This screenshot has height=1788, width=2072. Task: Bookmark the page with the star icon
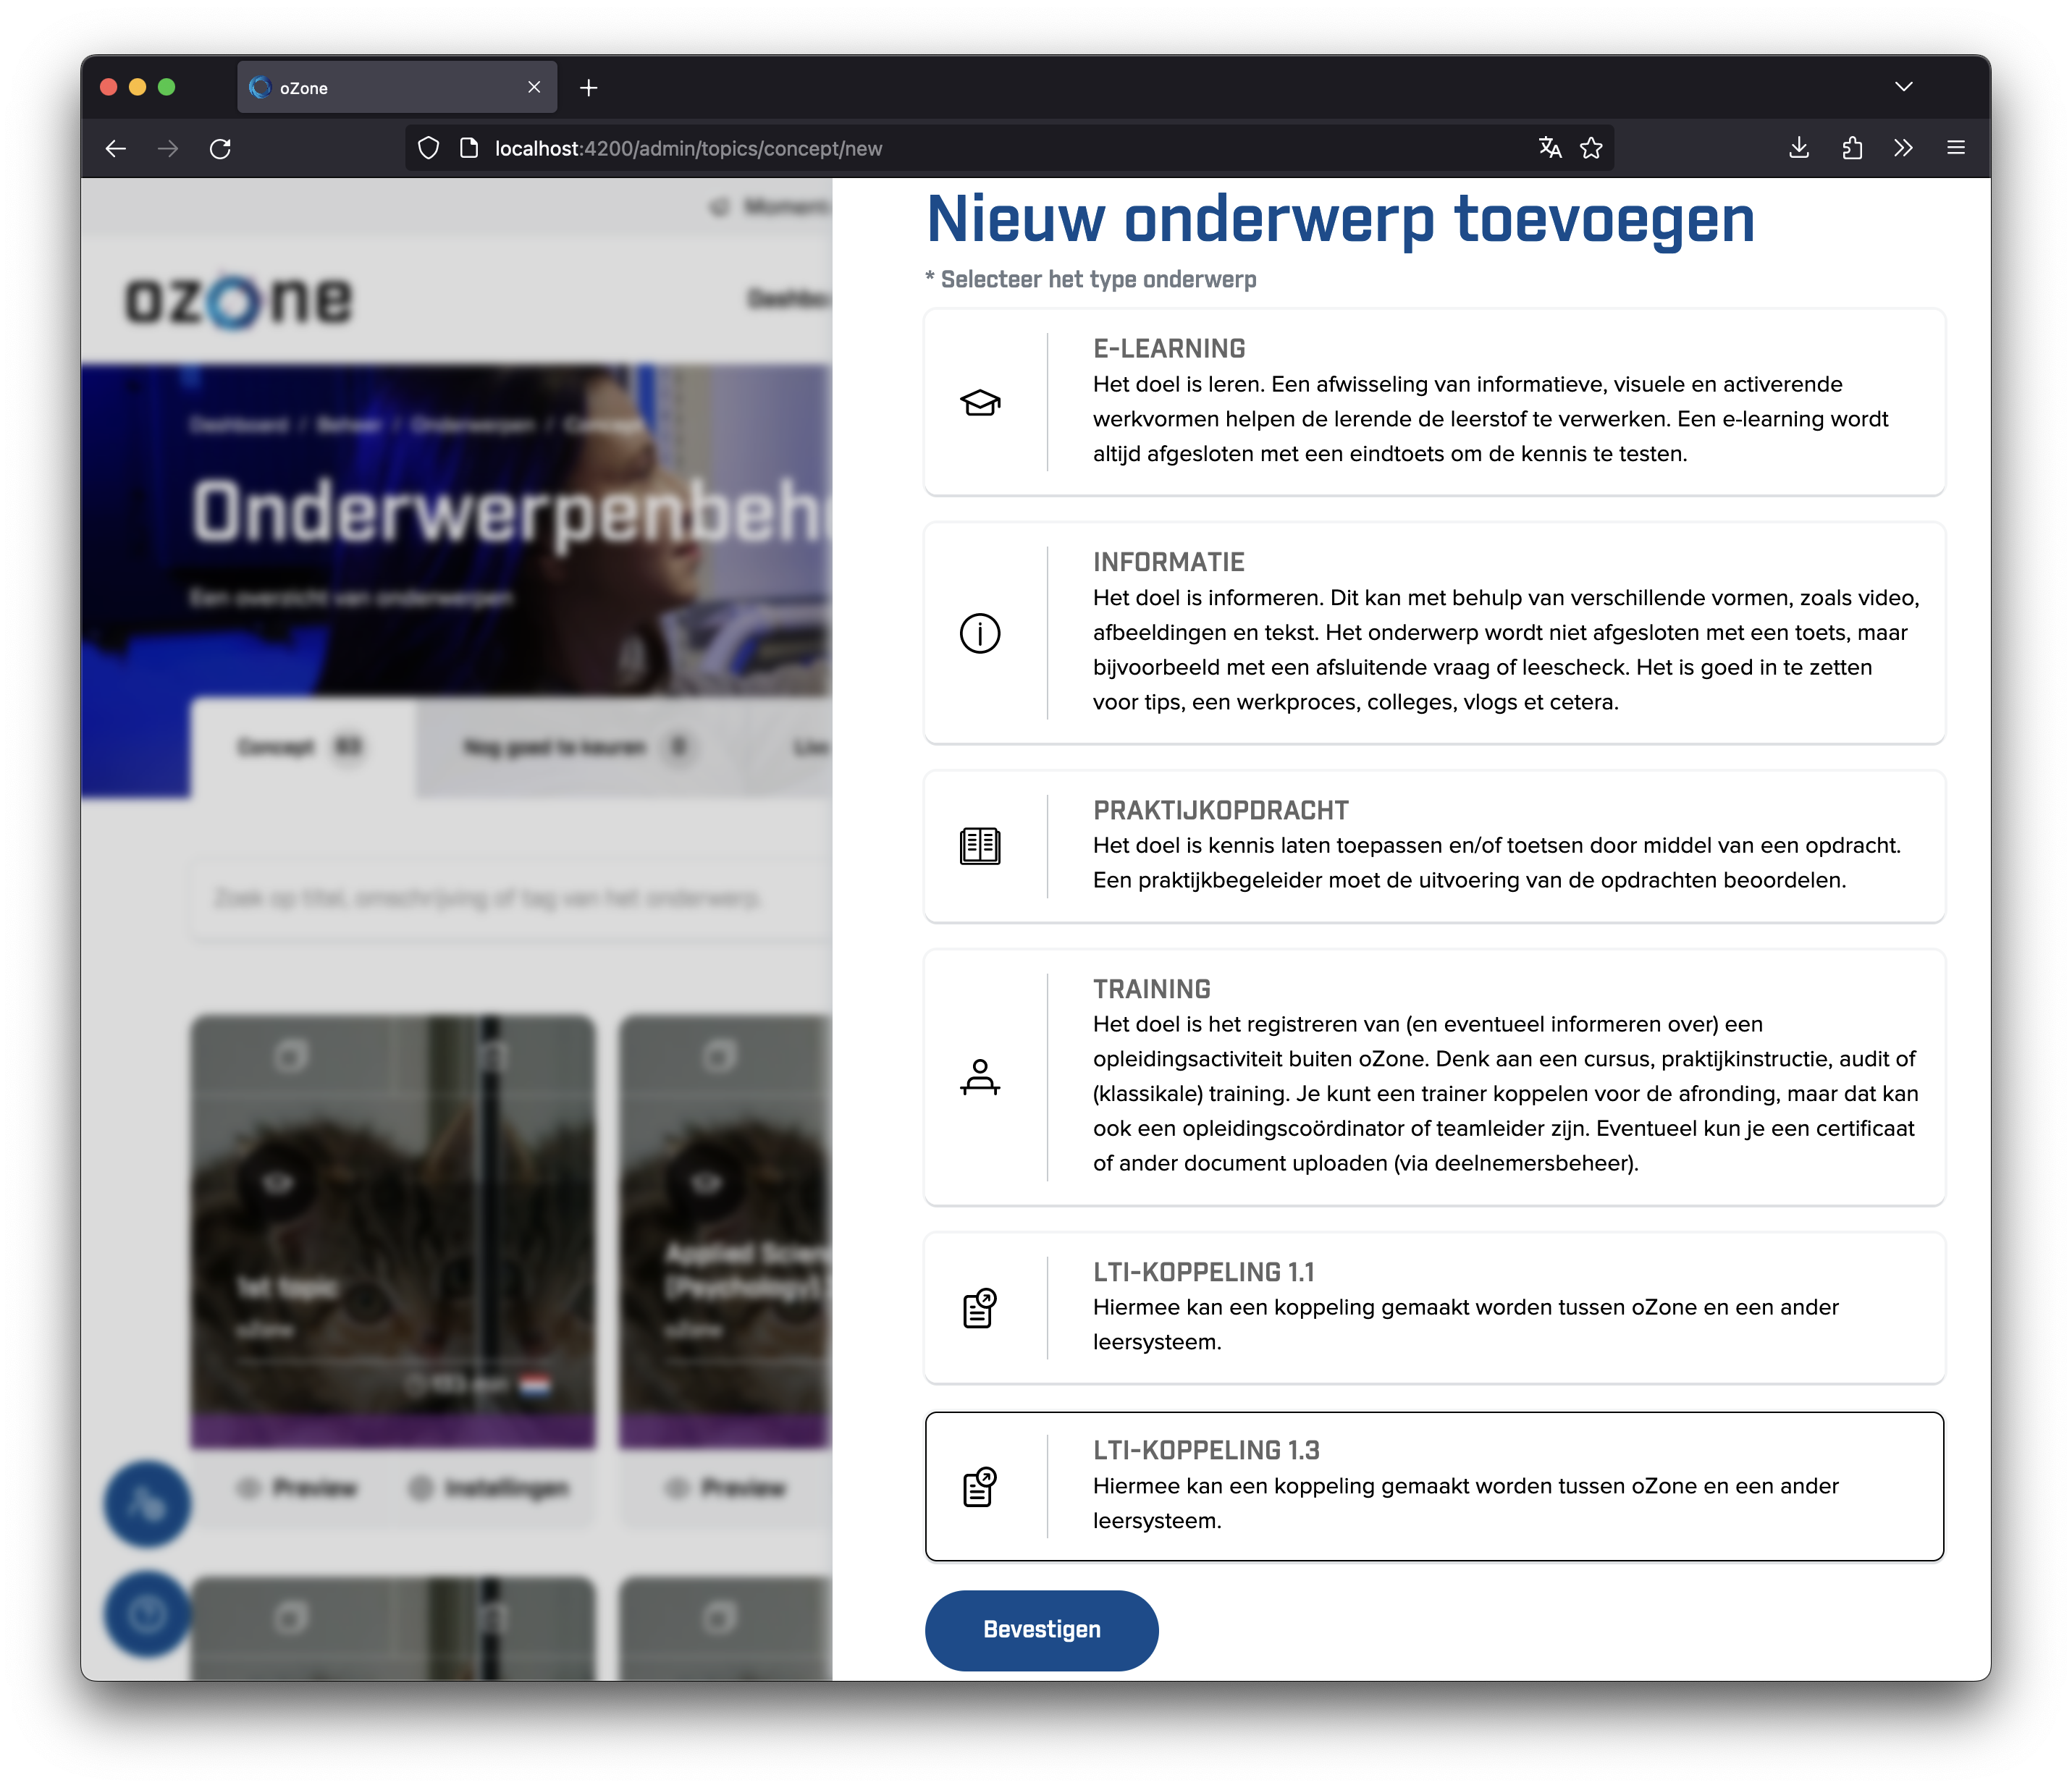(1591, 147)
